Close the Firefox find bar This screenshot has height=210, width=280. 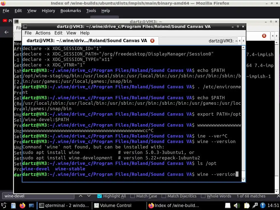click(278, 196)
